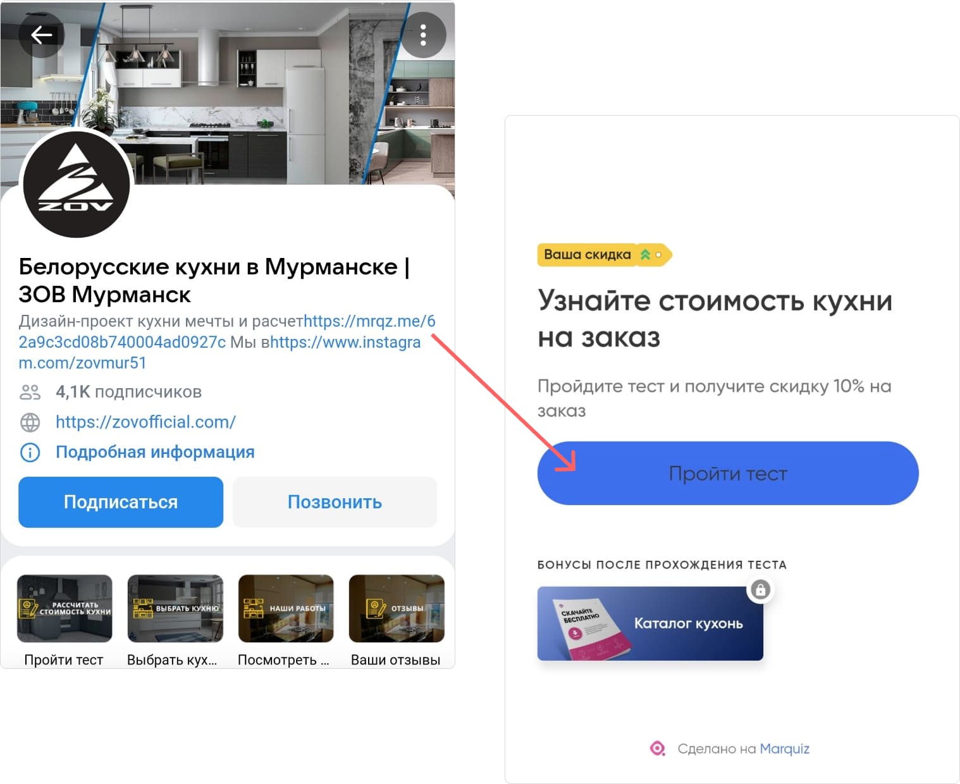
Task: Open Подробная информация
Action: (x=155, y=452)
